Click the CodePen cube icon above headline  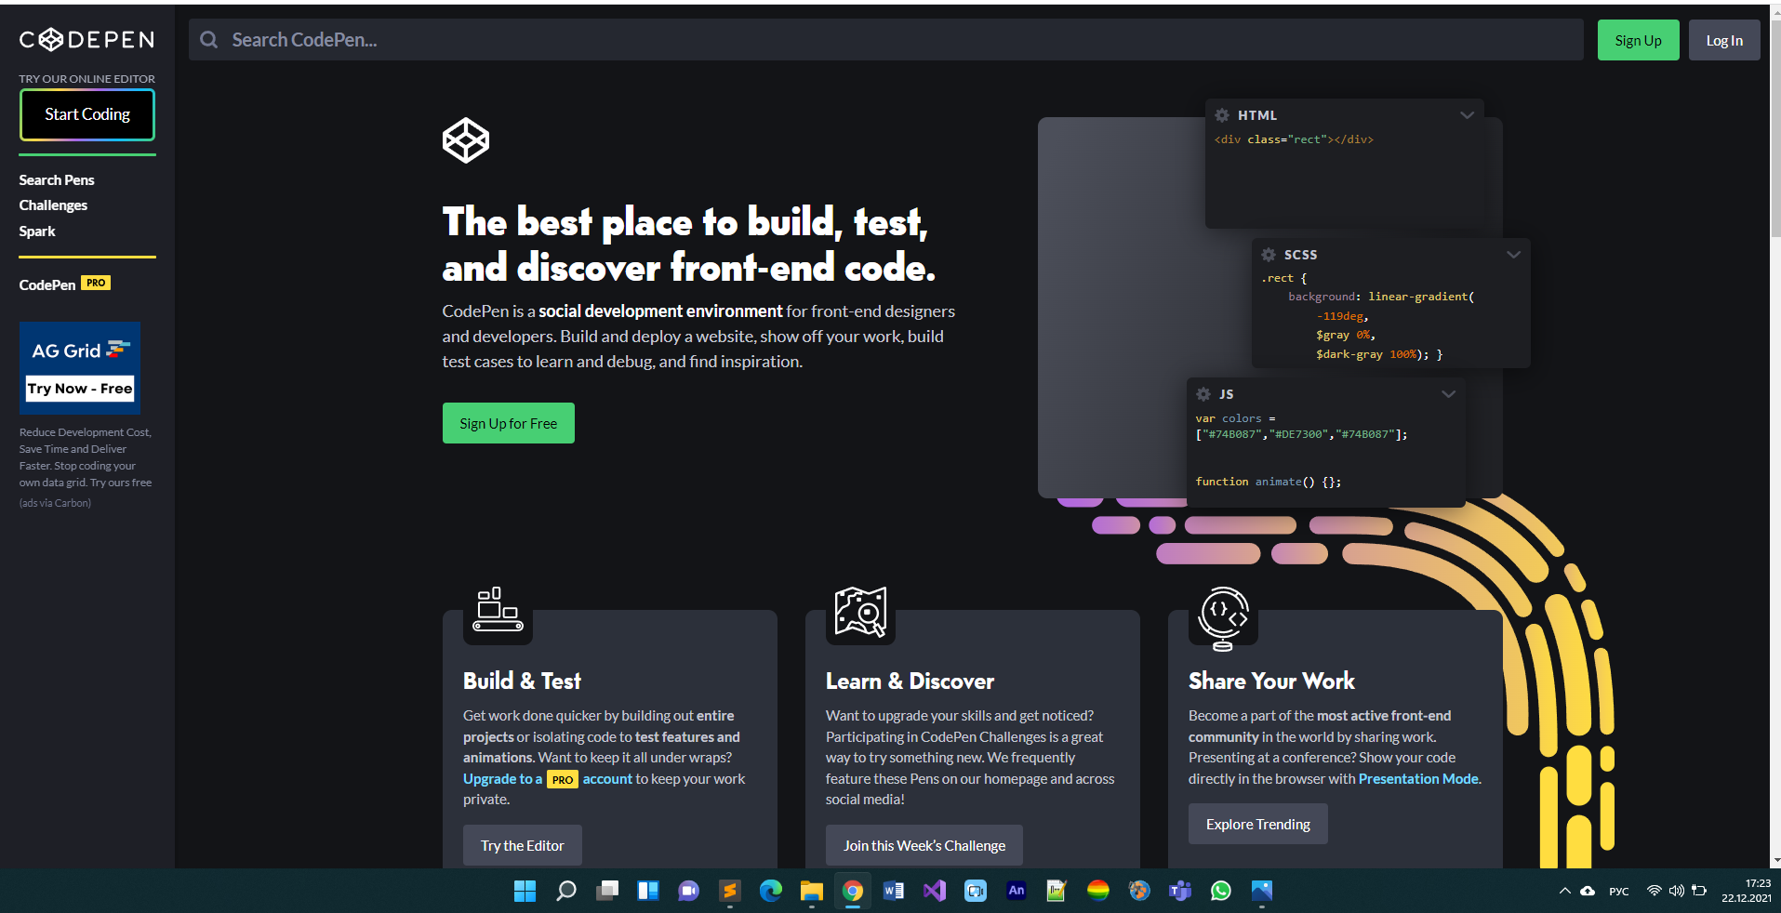coord(466,140)
